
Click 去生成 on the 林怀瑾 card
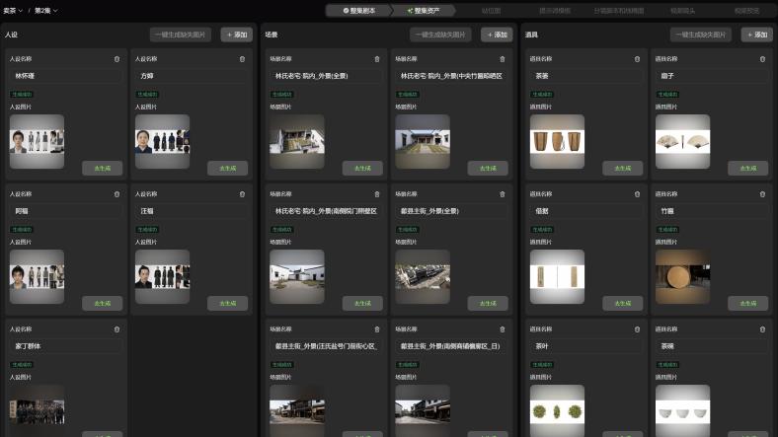pos(103,169)
